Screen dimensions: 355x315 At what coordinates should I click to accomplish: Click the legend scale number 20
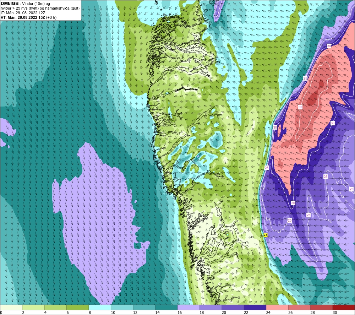click(224, 313)
